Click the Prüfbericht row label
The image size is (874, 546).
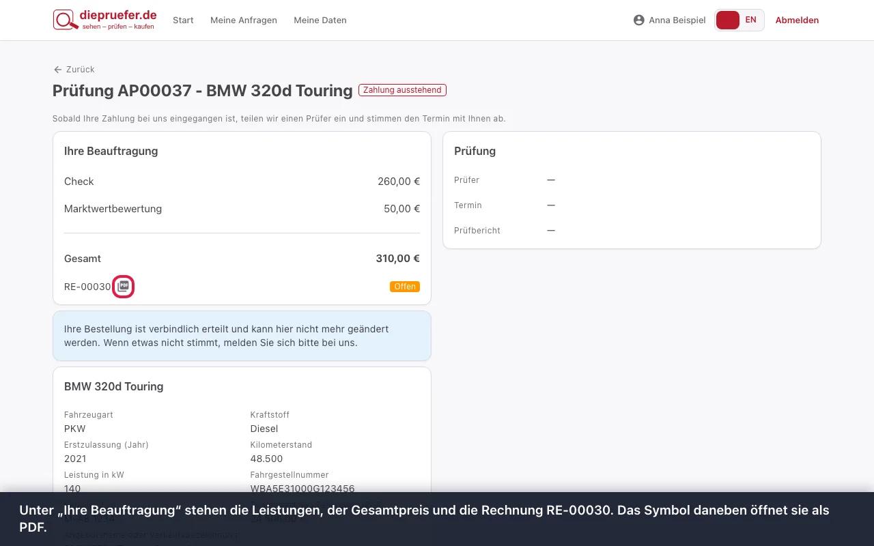[477, 231]
